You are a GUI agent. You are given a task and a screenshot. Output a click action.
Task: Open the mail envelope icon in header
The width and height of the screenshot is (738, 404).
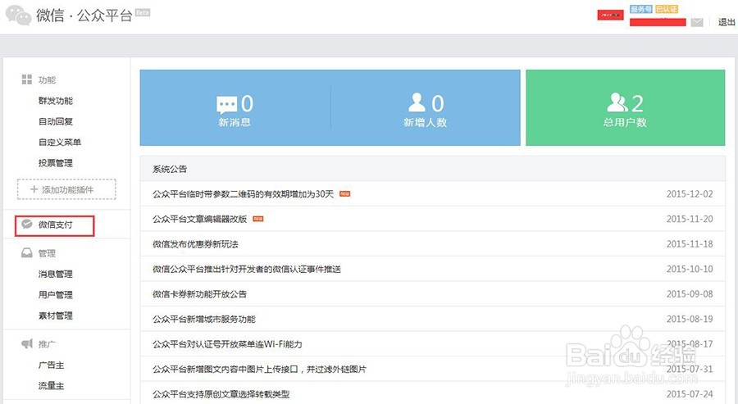click(x=697, y=22)
